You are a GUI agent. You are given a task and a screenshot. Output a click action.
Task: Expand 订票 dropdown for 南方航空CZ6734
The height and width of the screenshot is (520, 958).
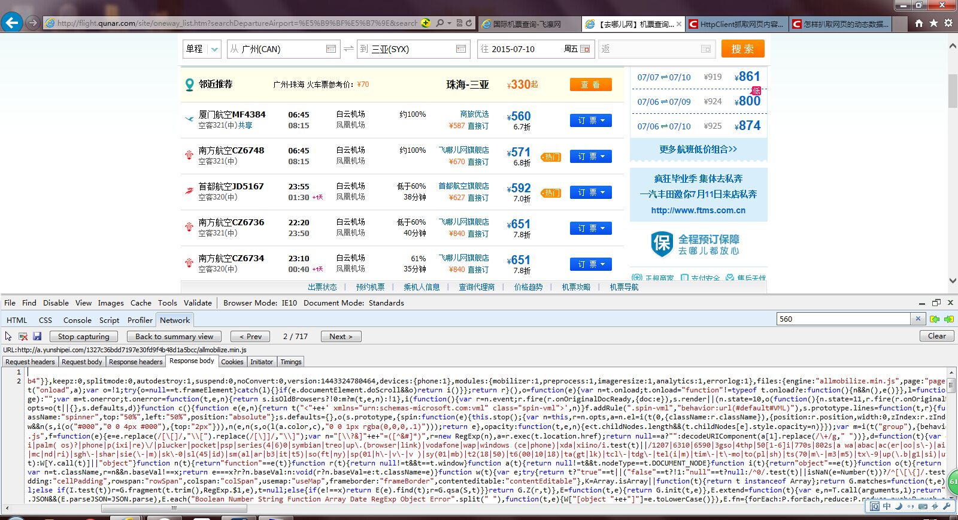click(x=591, y=264)
